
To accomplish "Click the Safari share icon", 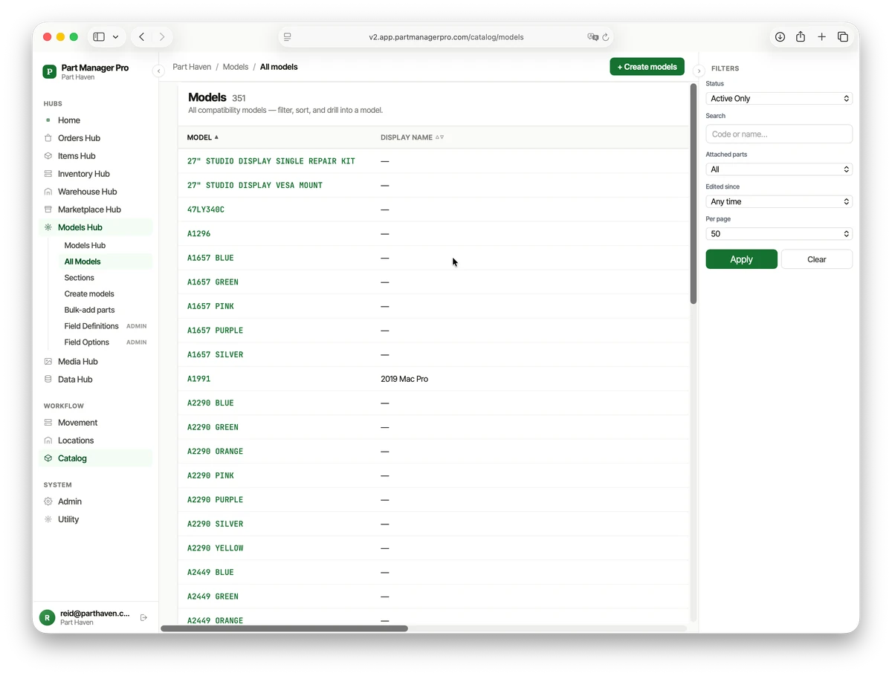I will pyautogui.click(x=801, y=36).
